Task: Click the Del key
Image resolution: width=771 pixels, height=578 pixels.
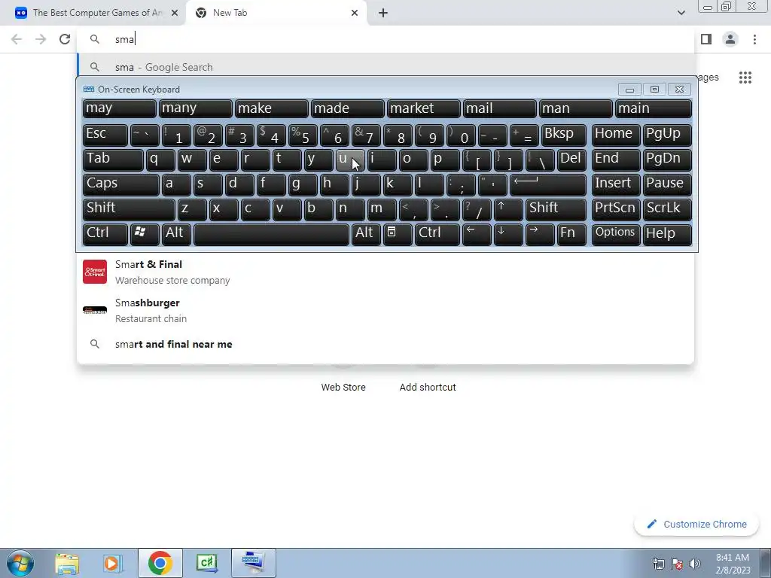Action: pos(571,160)
